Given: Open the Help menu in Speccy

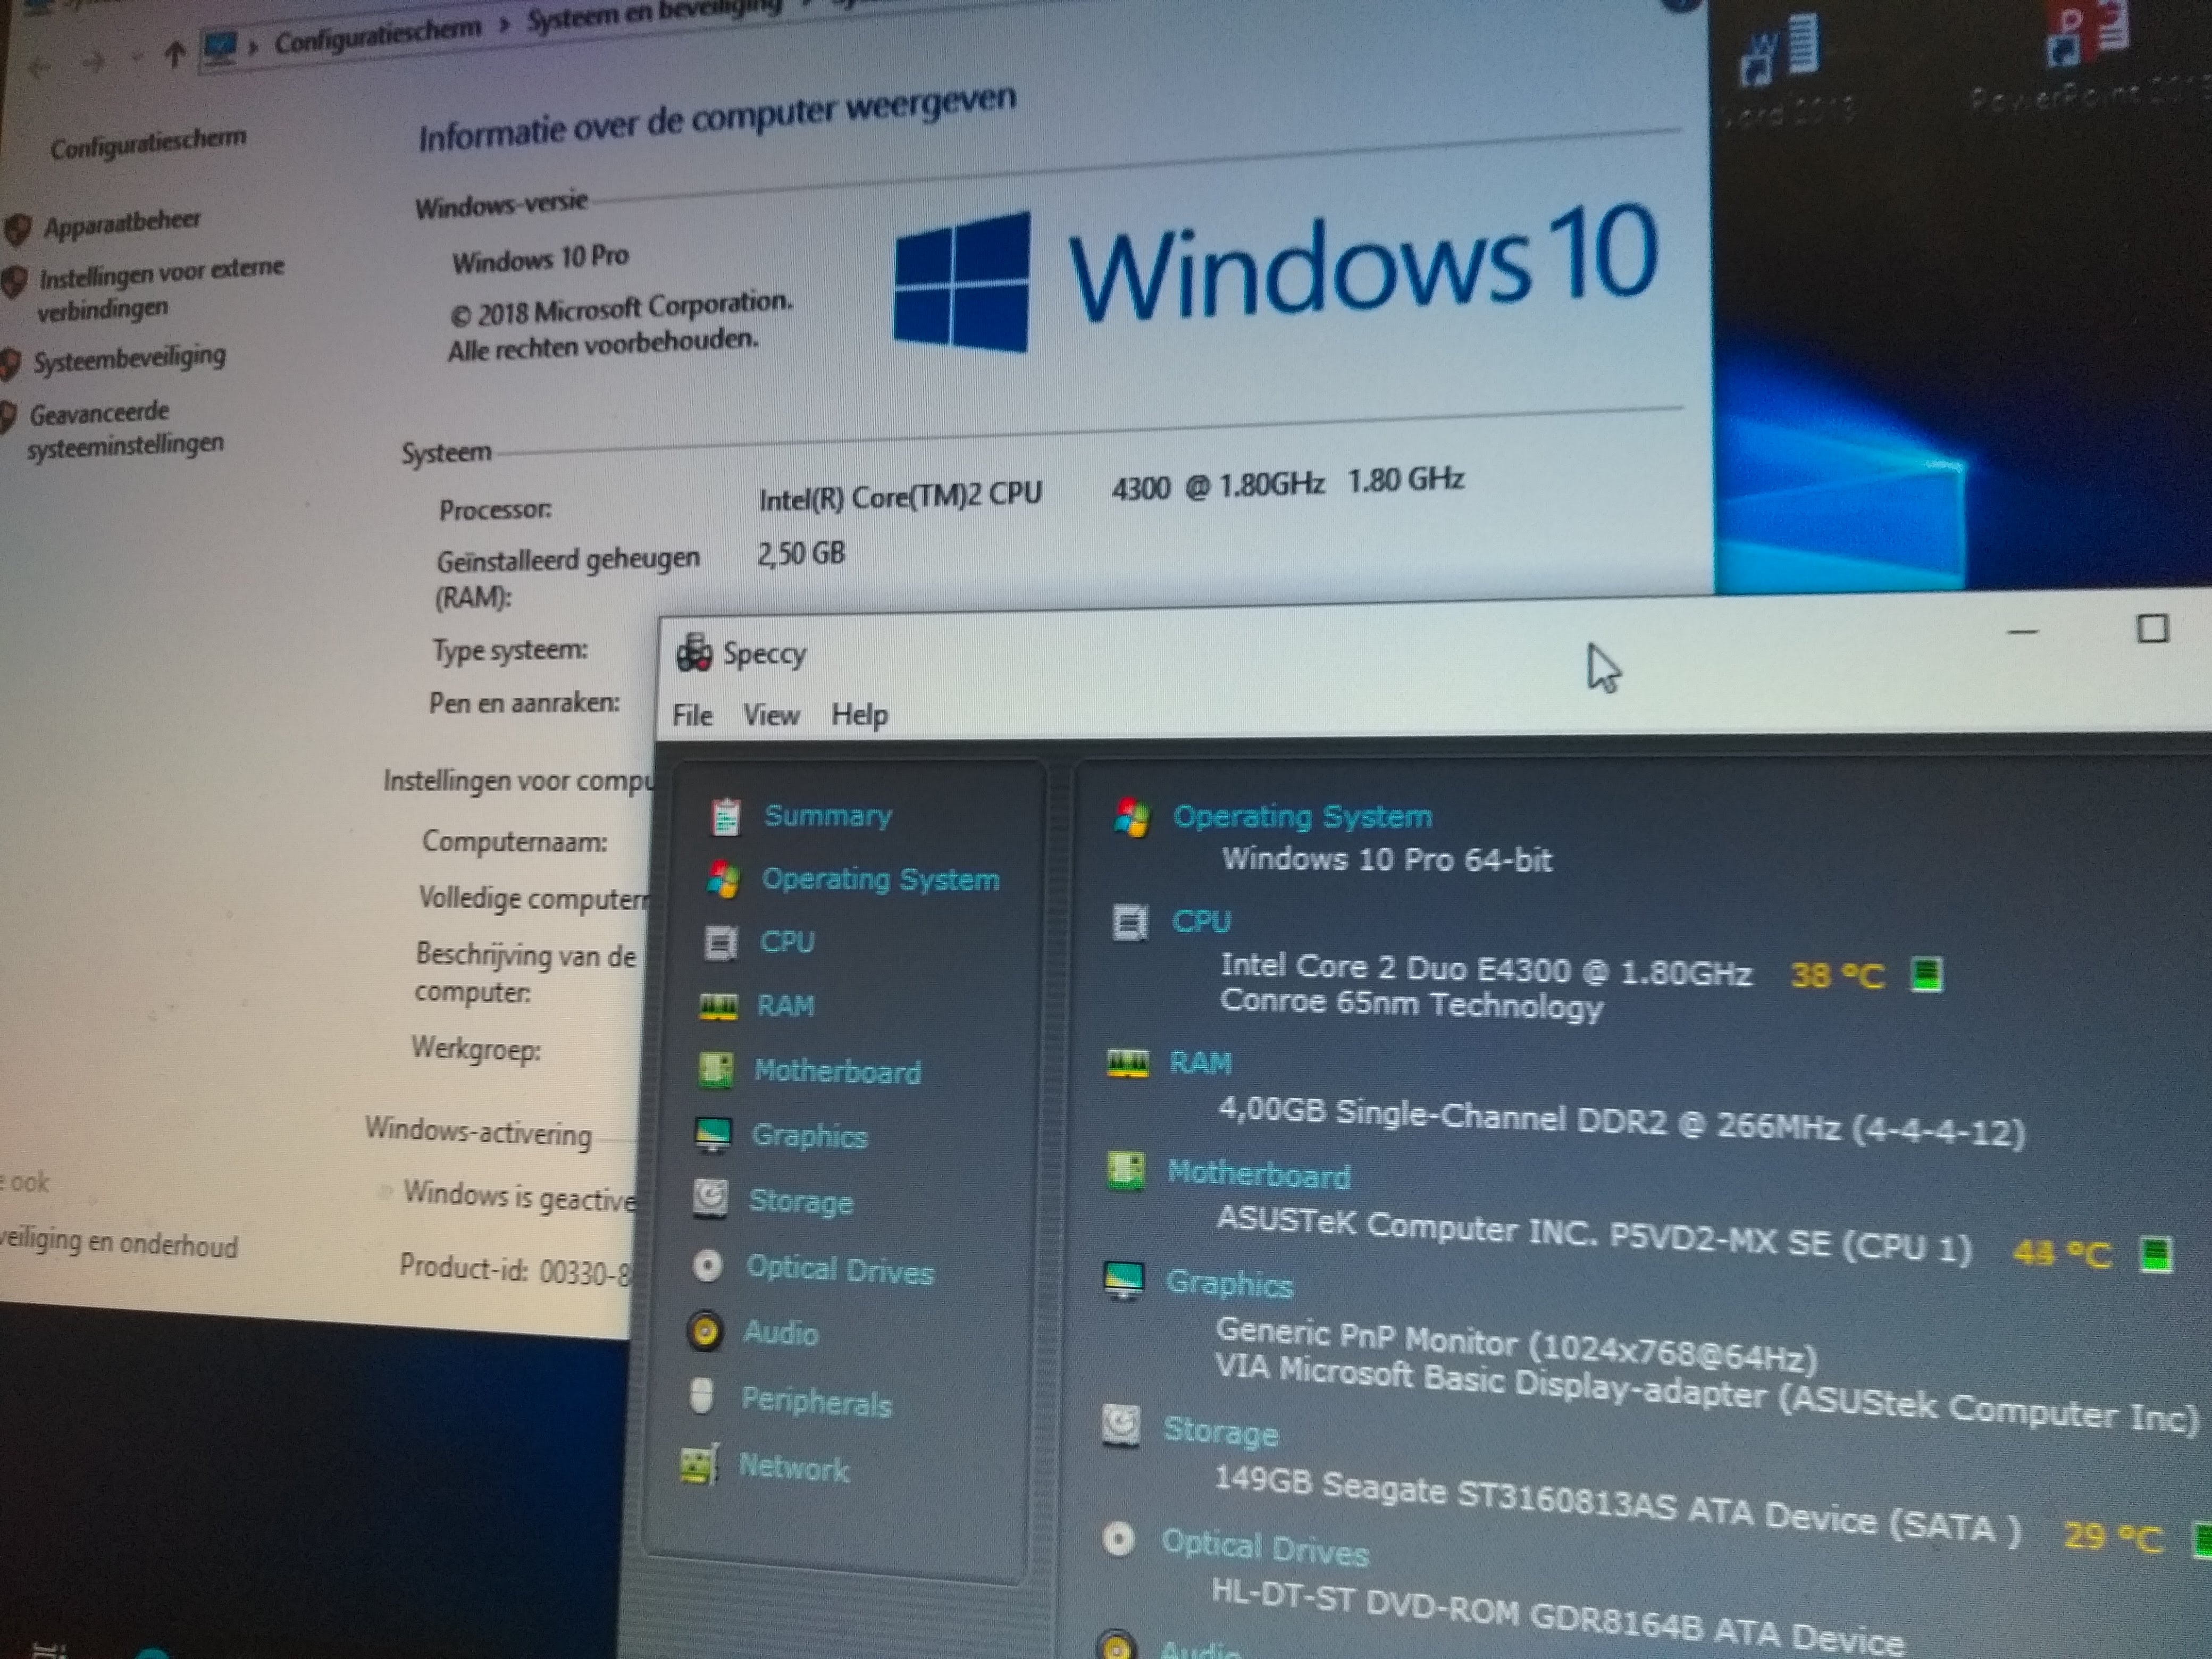Looking at the screenshot, I should [x=859, y=714].
